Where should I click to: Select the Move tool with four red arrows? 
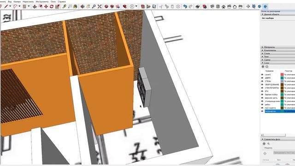pyautogui.click(x=46, y=6)
